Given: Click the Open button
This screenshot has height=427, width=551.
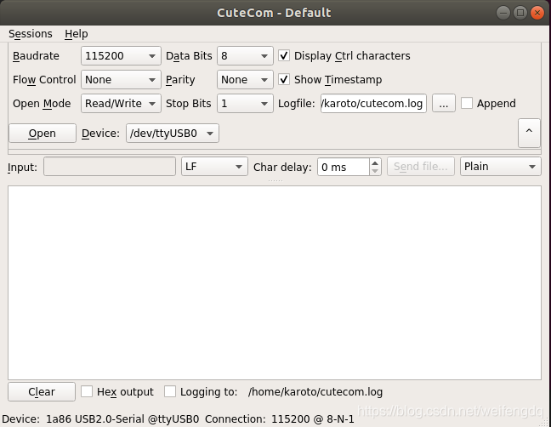Looking at the screenshot, I should 43,134.
